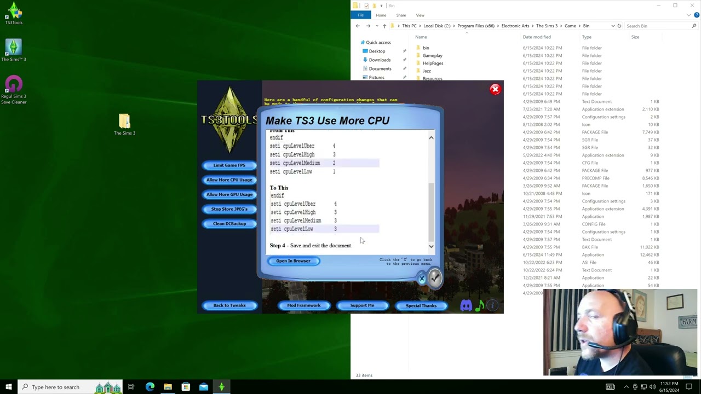Screen dimensions: 701x394
Task: Click the instructions scroll-up arrow
Action: [431, 138]
